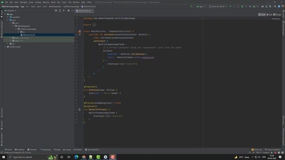The image size is (285, 160).
Task: Click Expand All in Project panel
Action: click(x=60, y=11)
